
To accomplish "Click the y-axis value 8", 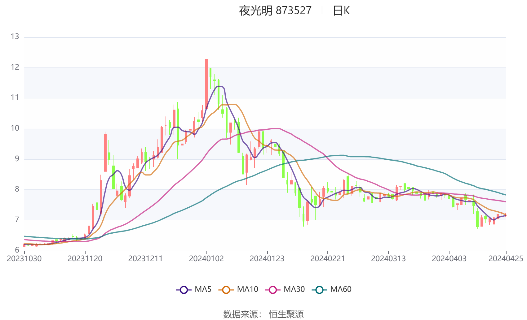I will (17, 189).
